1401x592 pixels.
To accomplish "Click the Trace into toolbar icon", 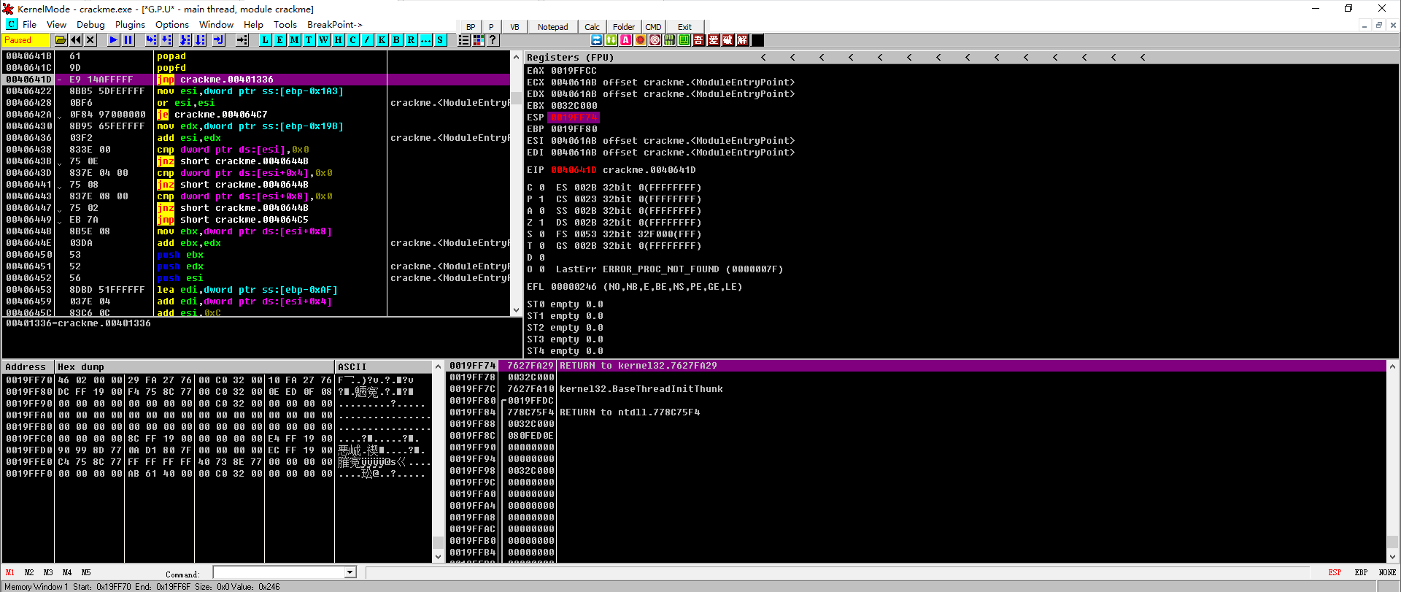I will [185, 40].
